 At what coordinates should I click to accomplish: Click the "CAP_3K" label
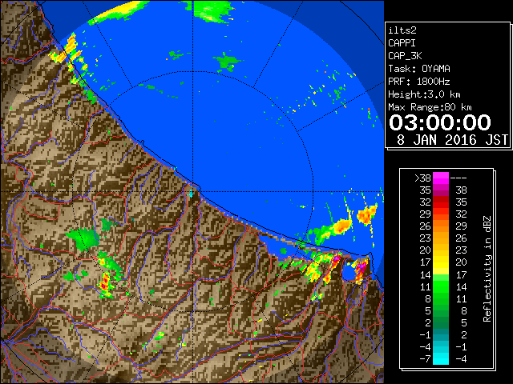click(x=405, y=56)
